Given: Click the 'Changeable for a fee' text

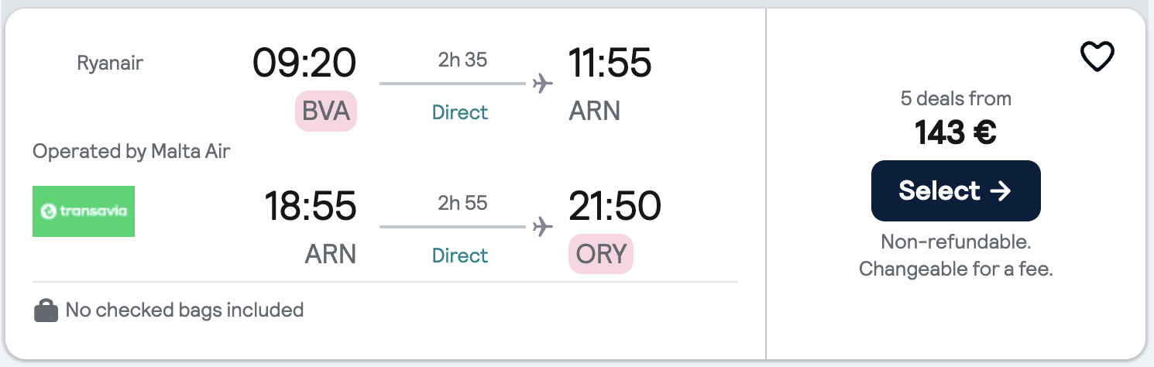Looking at the screenshot, I should click(x=955, y=269).
